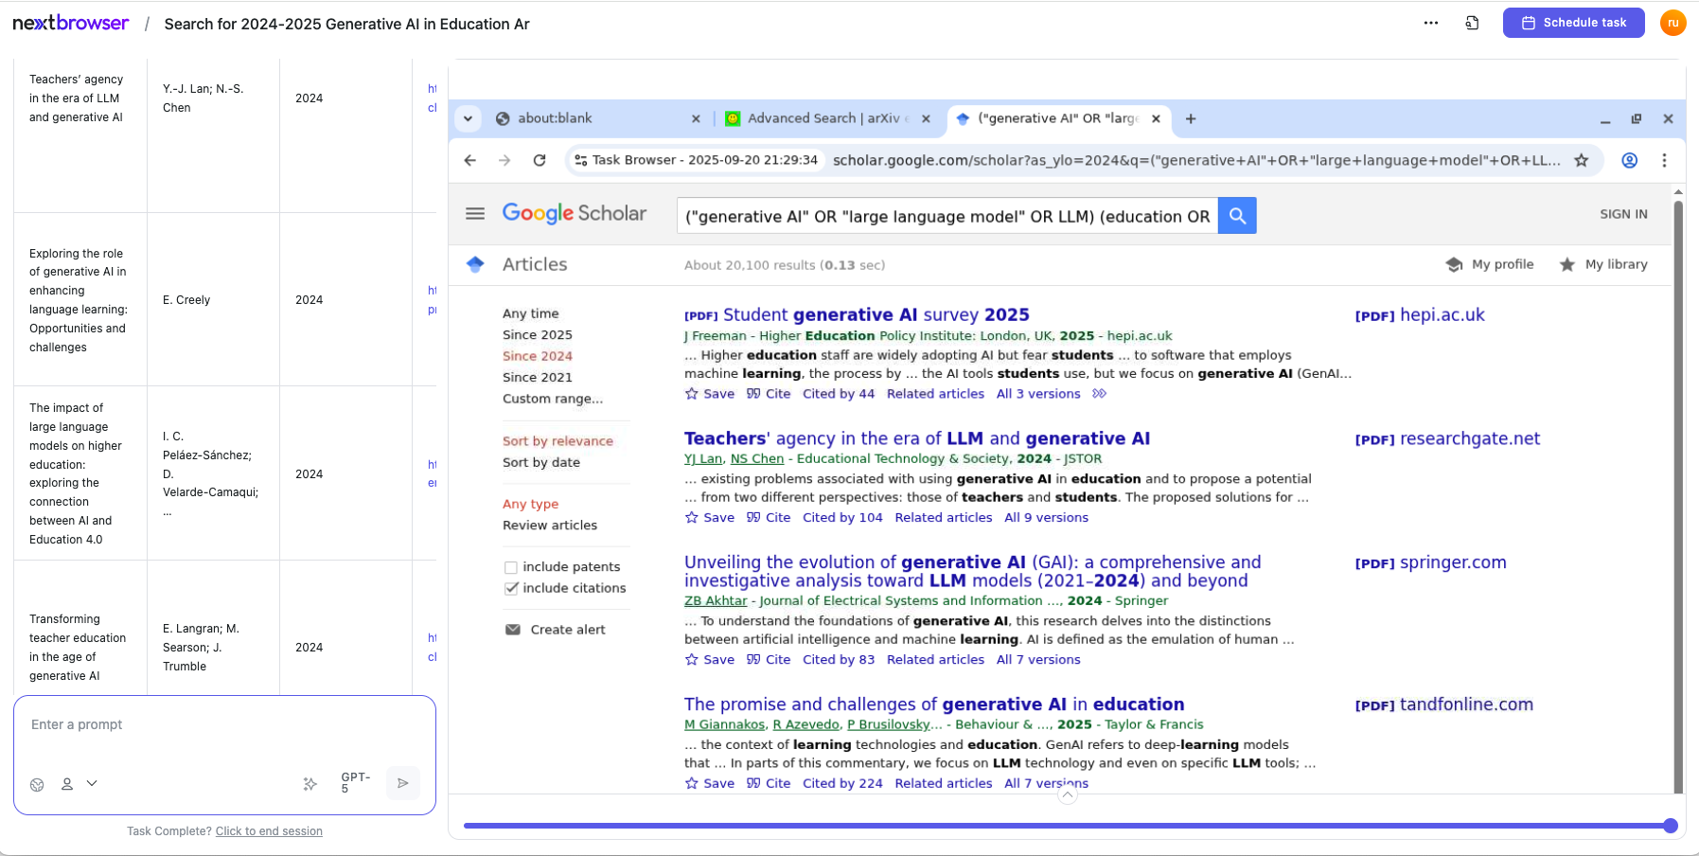Click the browser back arrow
The width and height of the screenshot is (1699, 856).
point(470,160)
